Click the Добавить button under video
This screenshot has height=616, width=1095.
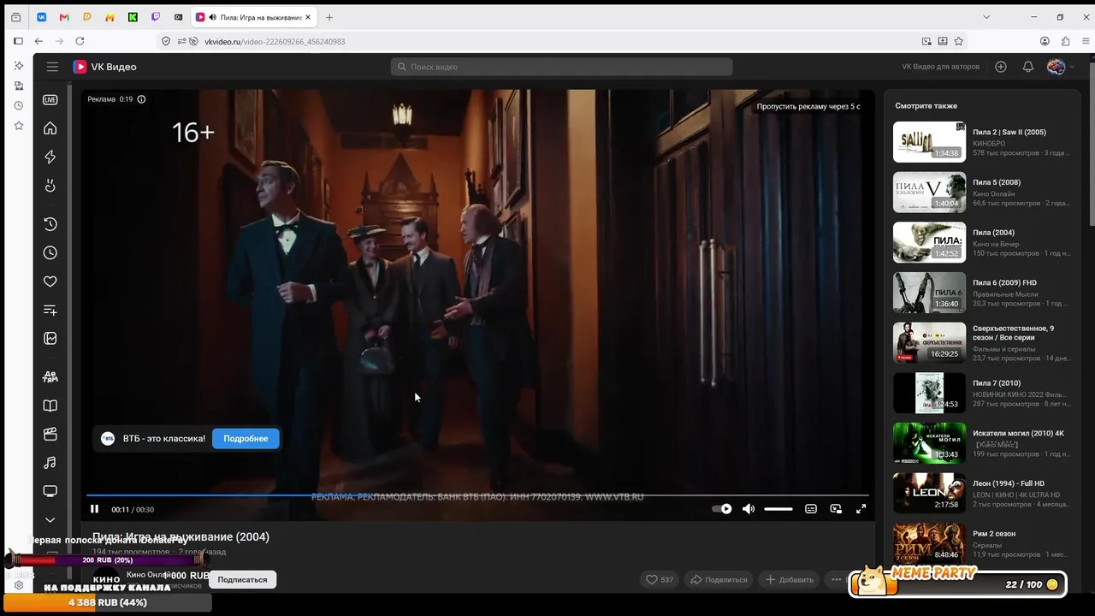(x=789, y=579)
